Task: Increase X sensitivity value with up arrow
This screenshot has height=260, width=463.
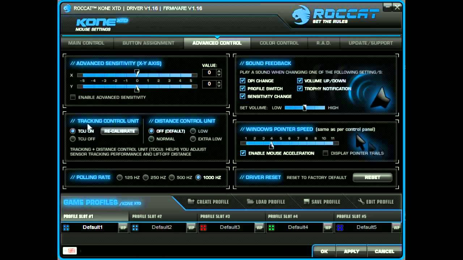Action: (x=219, y=71)
